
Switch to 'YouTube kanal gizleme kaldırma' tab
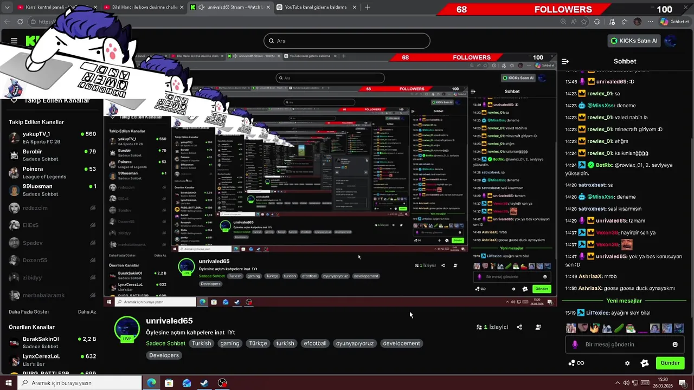316,8
